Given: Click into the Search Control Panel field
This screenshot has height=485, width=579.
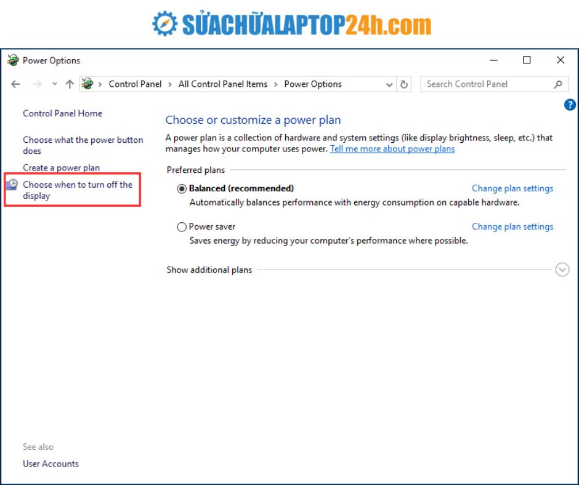Looking at the screenshot, I should 487,84.
